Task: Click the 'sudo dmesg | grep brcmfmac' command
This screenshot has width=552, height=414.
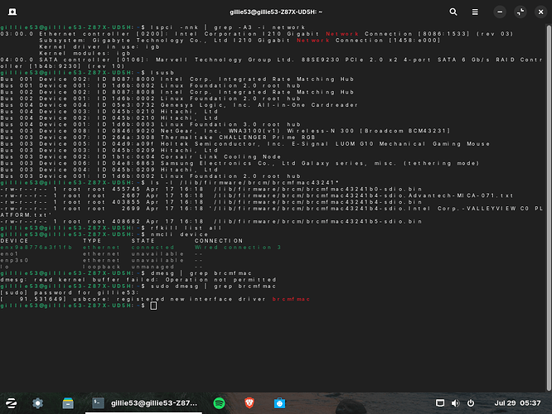Action: 213,286
